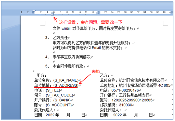Click ruler mark 30
The width and height of the screenshot is (175, 121).
pyautogui.click(x=132, y=12)
